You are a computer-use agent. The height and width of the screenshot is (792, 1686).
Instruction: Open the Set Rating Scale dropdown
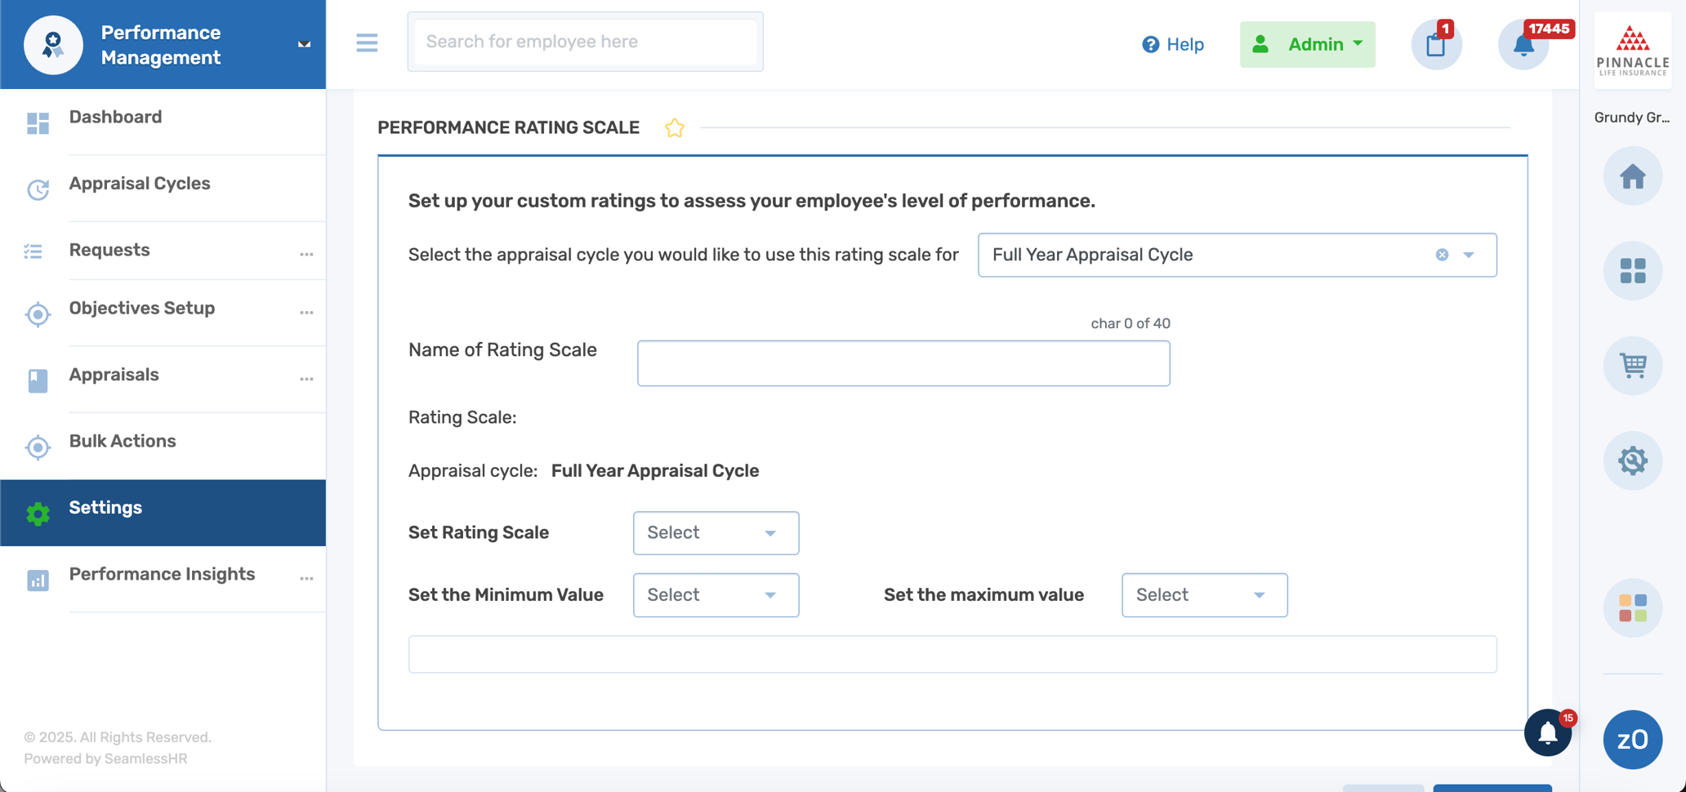(716, 533)
